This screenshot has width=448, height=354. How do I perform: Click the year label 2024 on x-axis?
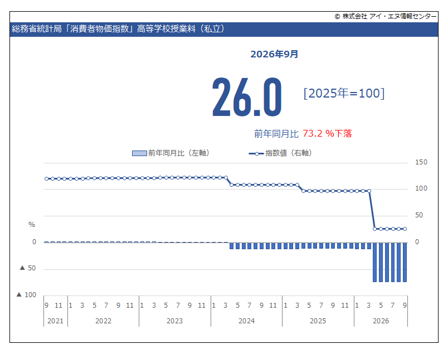pyautogui.click(x=247, y=321)
